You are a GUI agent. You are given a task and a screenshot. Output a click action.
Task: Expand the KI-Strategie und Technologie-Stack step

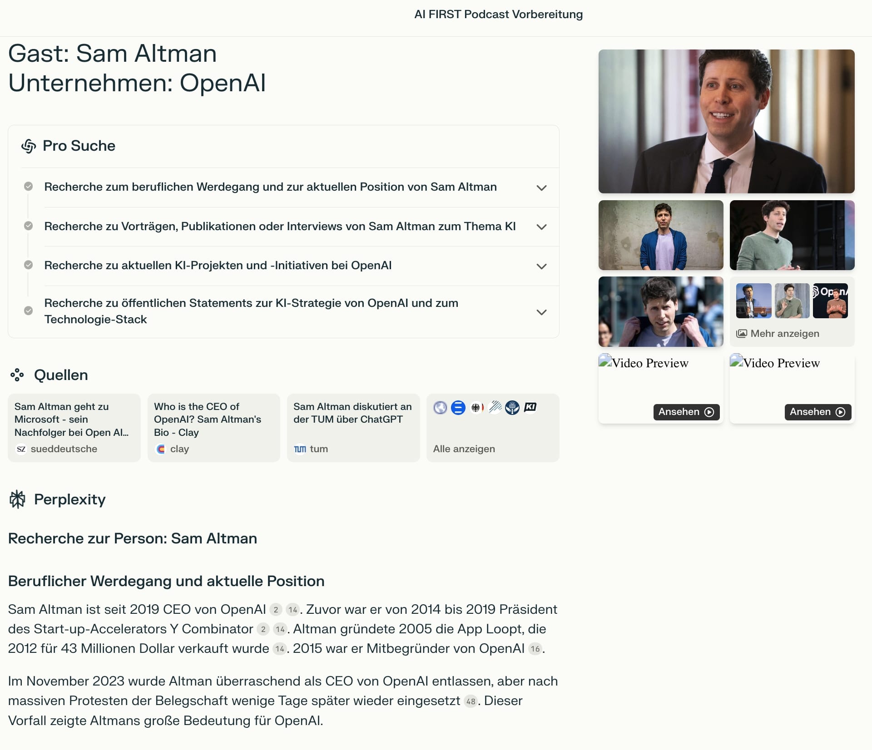pos(541,312)
